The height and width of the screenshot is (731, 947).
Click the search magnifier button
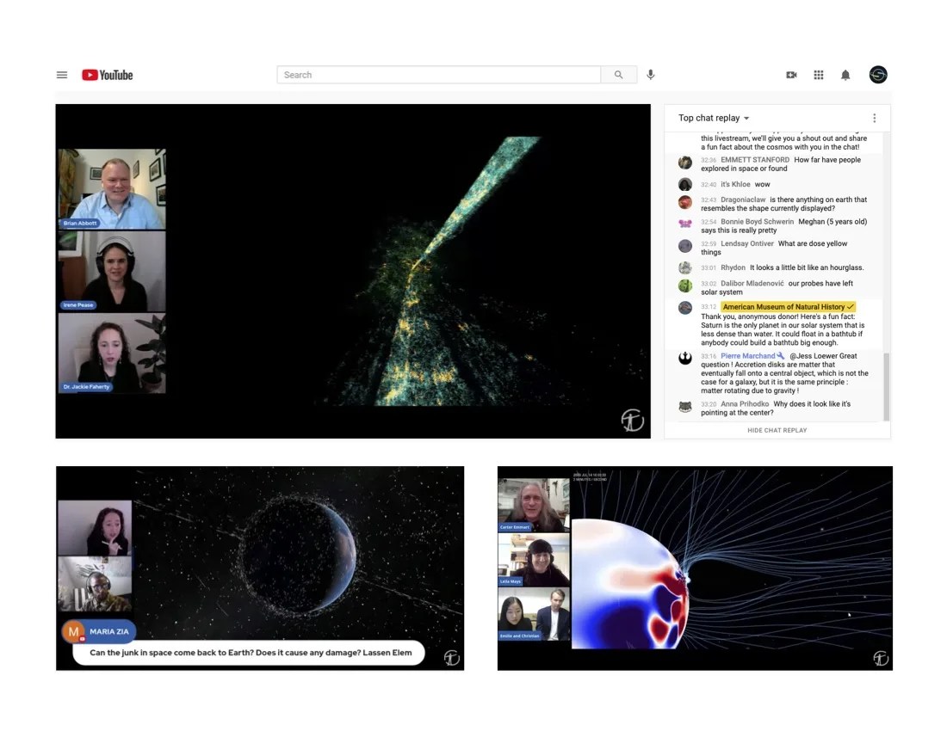pos(618,75)
